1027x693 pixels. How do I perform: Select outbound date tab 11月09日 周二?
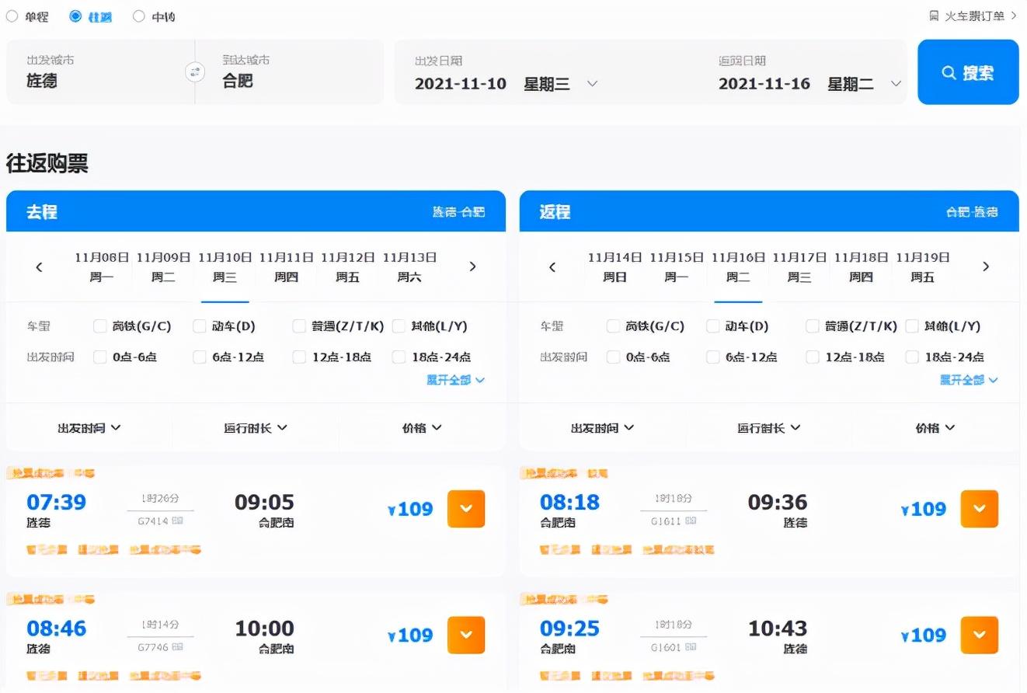[x=163, y=267]
